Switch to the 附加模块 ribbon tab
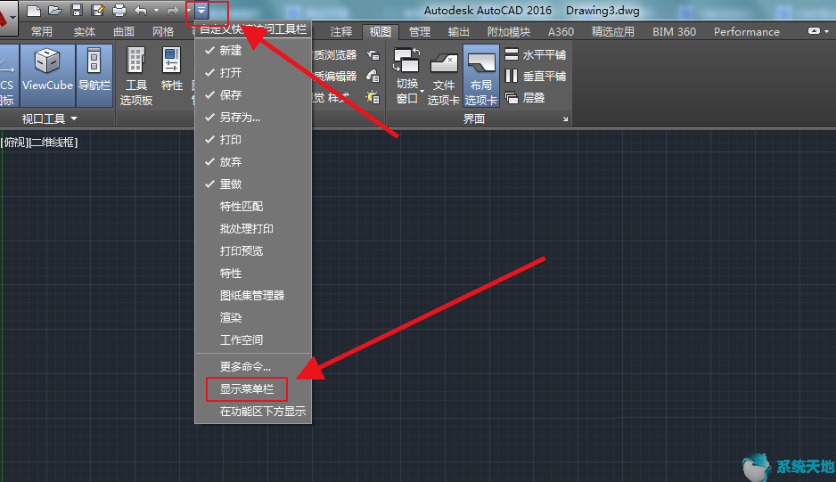The width and height of the screenshot is (836, 482). (x=509, y=32)
